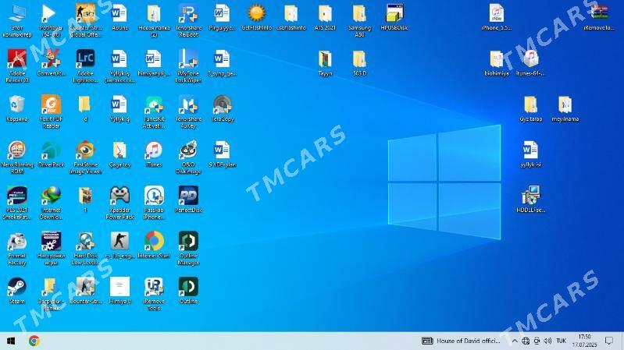
Task: Open the Adobe Lightroom Lrc shortcut
Action: point(85,66)
